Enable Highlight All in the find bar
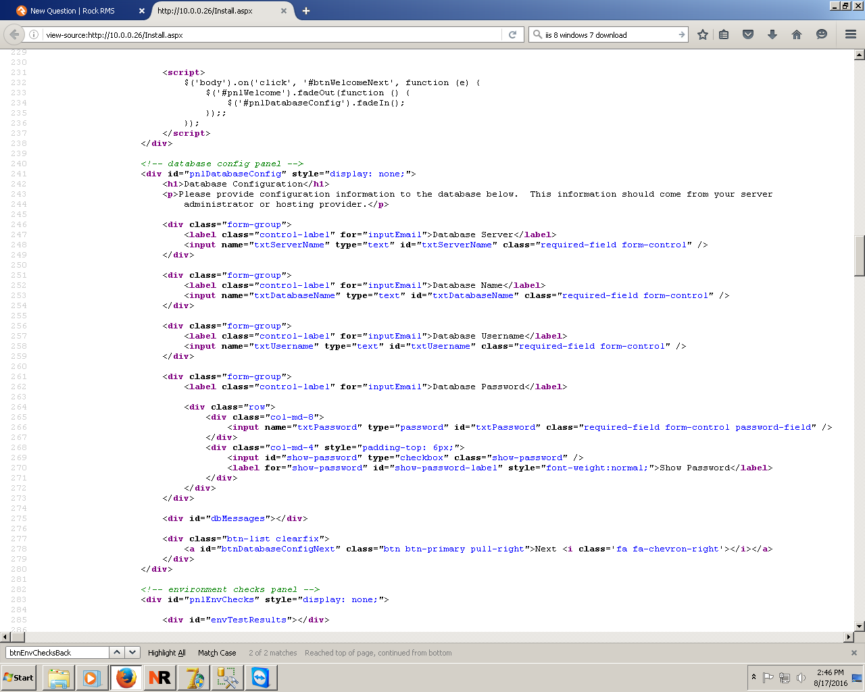The image size is (865, 692). tap(166, 652)
